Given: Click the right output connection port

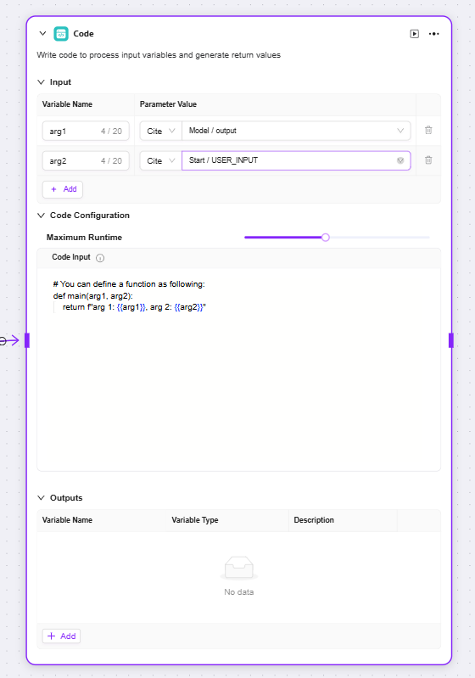Looking at the screenshot, I should 451,340.
